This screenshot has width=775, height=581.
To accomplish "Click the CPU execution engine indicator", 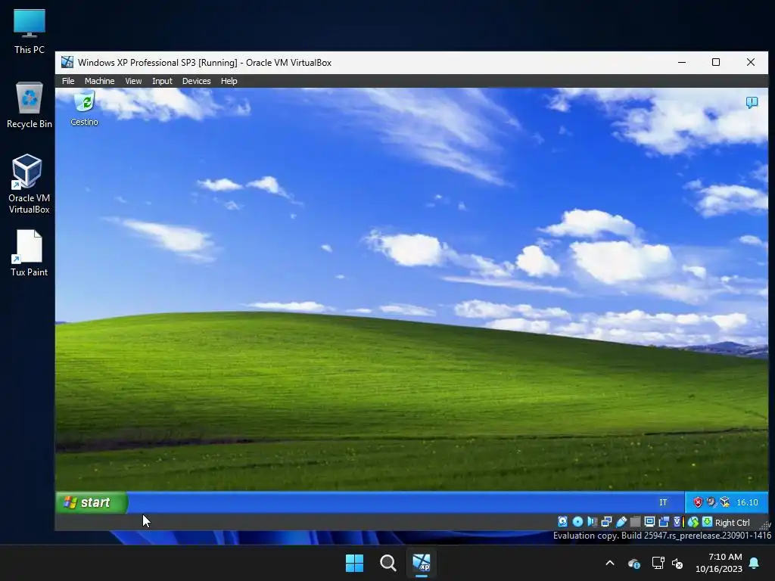I will tap(679, 522).
